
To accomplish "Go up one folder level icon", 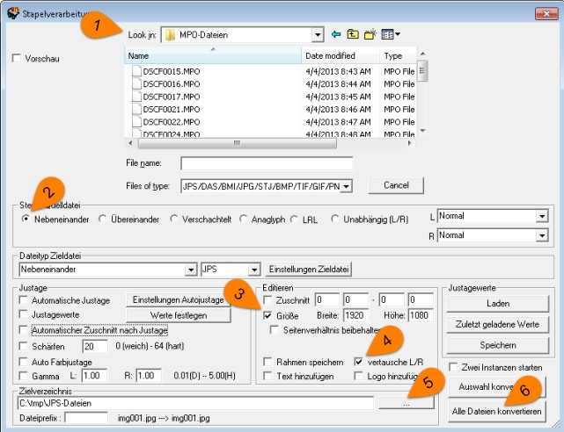I will tap(352, 34).
